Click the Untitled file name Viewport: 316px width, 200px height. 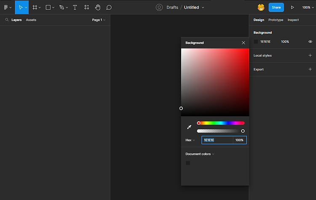tap(191, 8)
